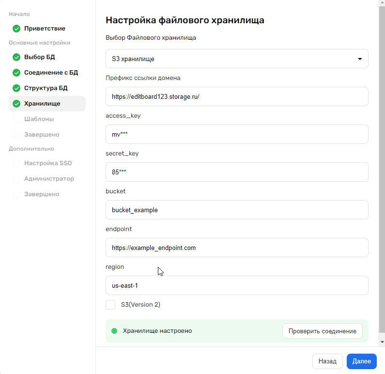The image size is (385, 374).
Task: Click the green checkmark next to Приветствие
Action: click(16, 29)
